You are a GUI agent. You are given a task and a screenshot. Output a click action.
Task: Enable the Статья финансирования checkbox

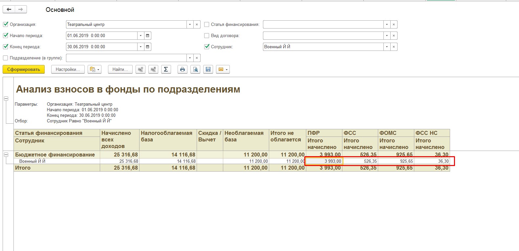pyautogui.click(x=207, y=24)
